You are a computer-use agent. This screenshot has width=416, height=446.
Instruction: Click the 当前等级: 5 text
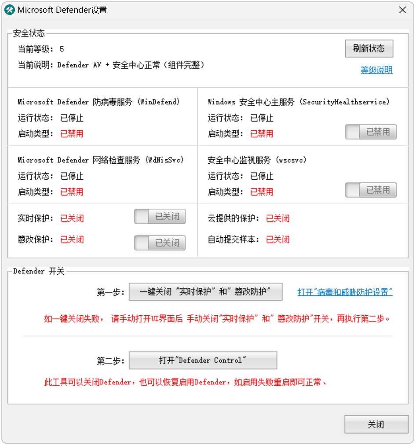coord(41,49)
